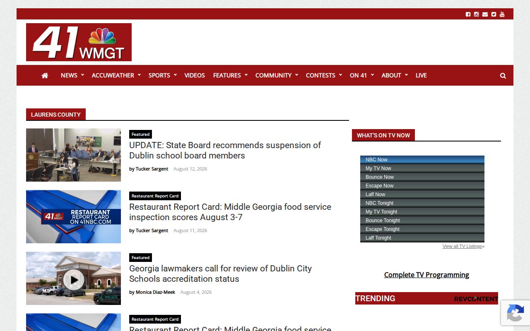Expand the Community menu

tap(277, 75)
